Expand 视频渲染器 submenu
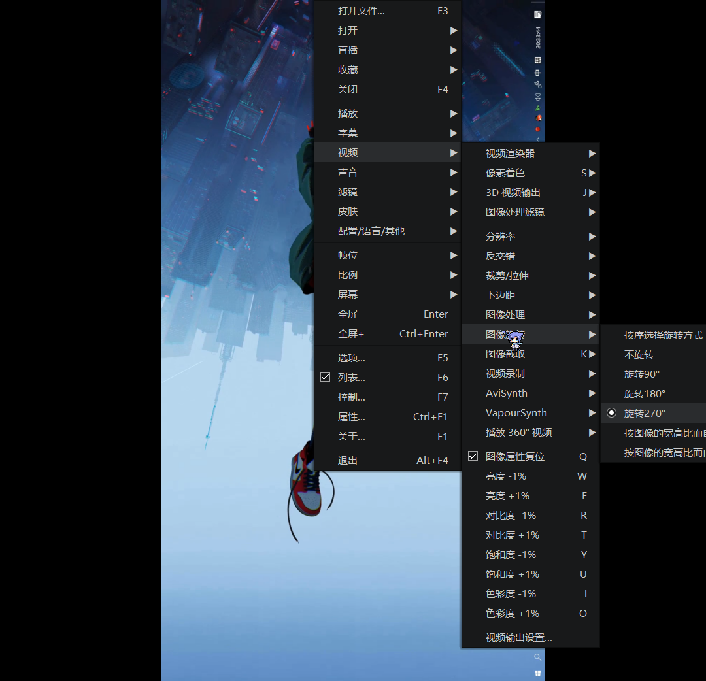Image resolution: width=706 pixels, height=681 pixels. click(x=530, y=154)
